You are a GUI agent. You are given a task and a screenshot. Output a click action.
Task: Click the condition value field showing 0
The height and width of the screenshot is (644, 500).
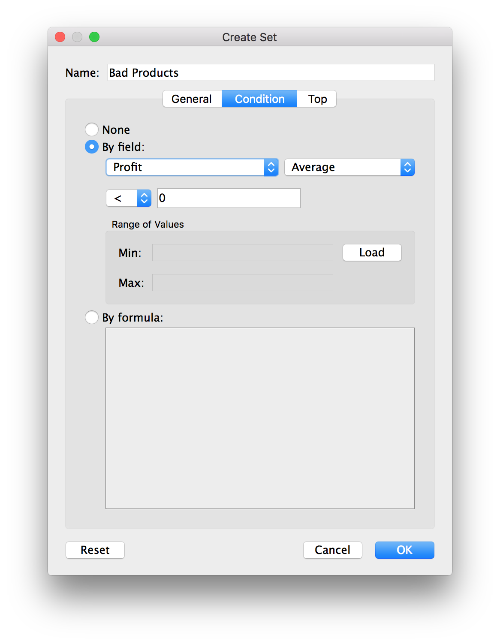coord(229,198)
